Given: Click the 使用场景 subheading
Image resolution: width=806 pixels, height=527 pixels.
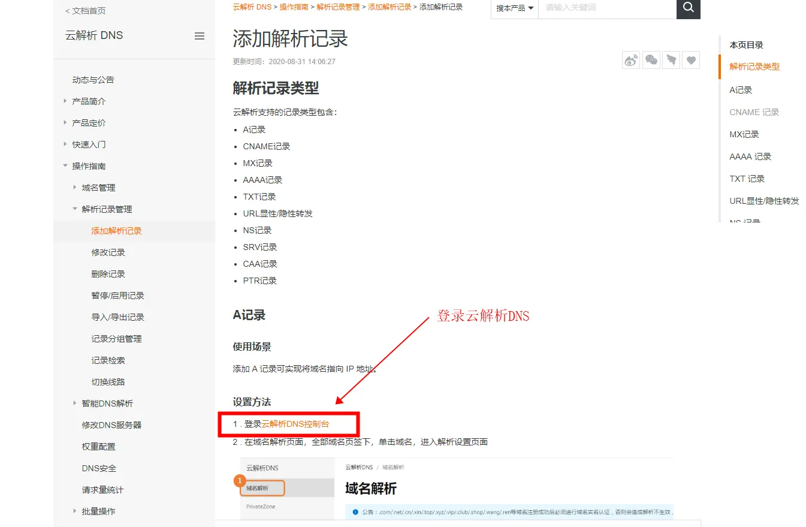Looking at the screenshot, I should click(252, 347).
